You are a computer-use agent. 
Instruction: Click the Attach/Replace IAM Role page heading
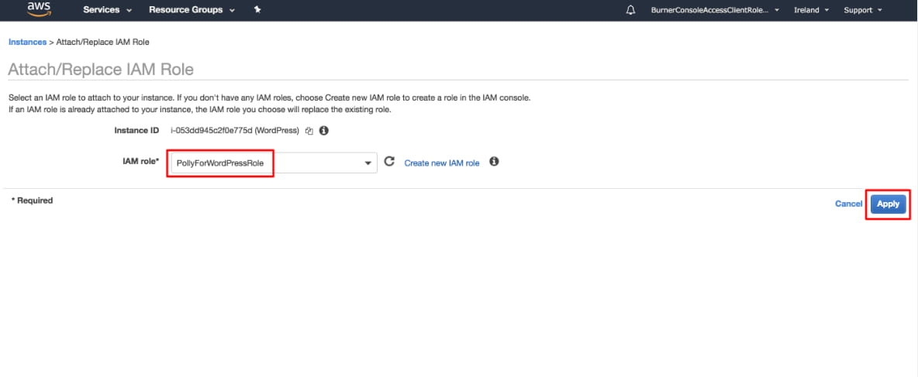click(101, 69)
